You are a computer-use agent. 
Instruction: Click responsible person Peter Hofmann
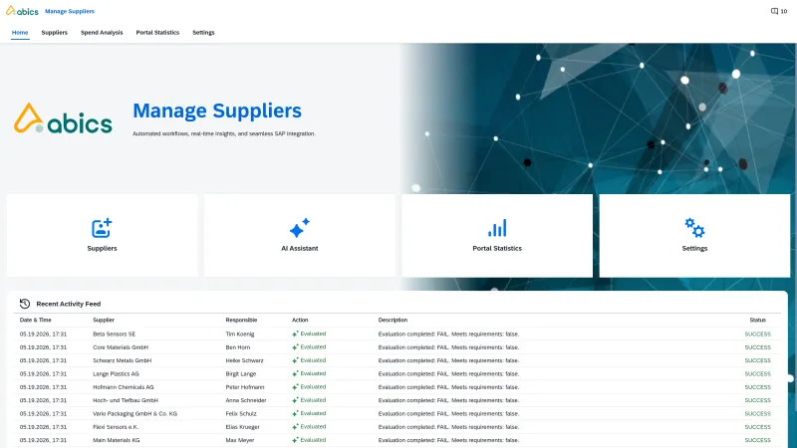point(245,387)
